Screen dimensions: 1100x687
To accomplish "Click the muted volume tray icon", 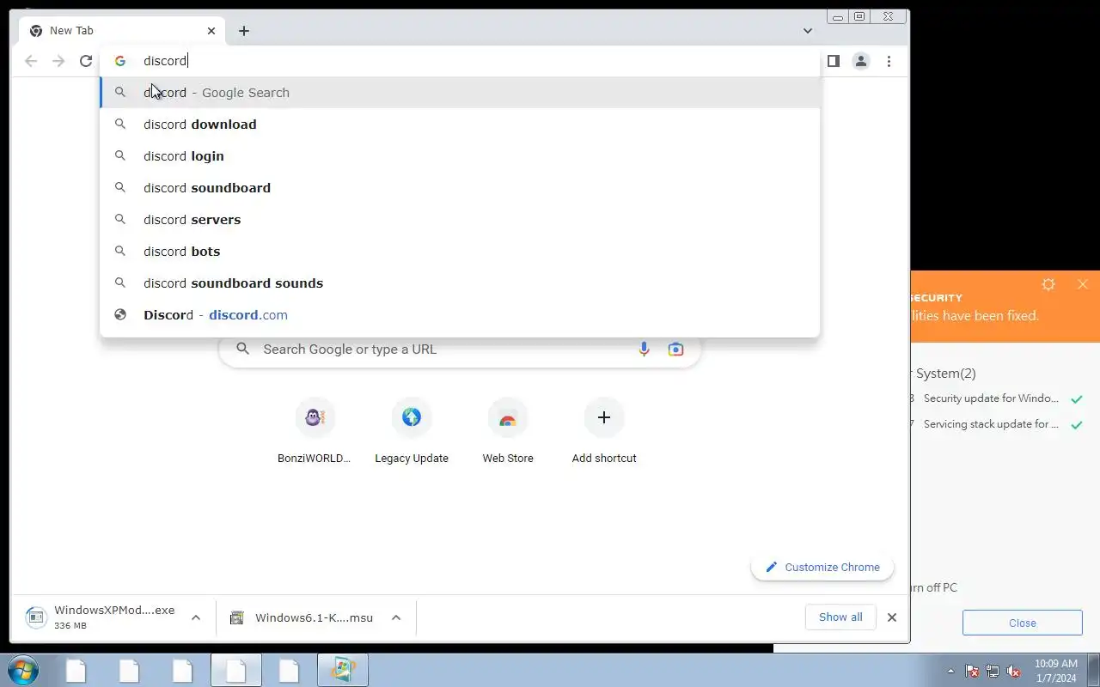I will click(x=1013, y=671).
